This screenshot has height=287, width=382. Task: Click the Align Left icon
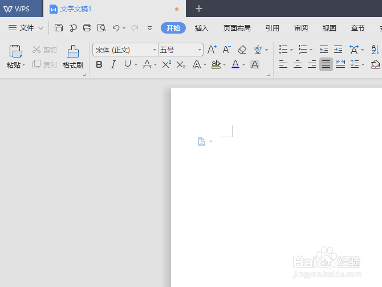click(x=283, y=64)
